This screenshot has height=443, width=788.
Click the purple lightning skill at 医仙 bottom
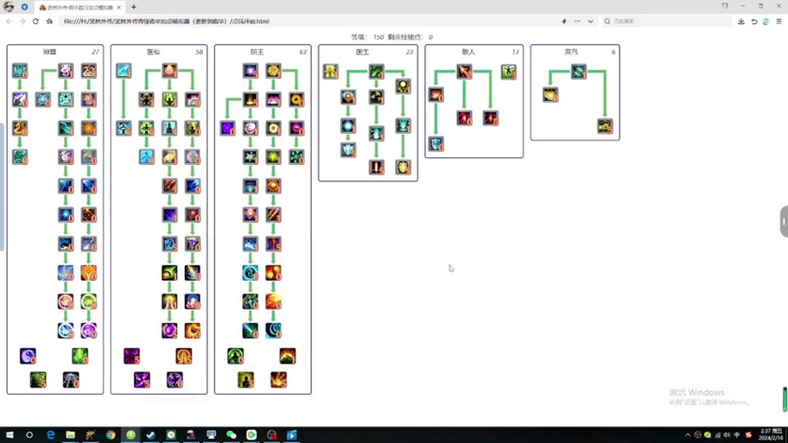[142, 380]
